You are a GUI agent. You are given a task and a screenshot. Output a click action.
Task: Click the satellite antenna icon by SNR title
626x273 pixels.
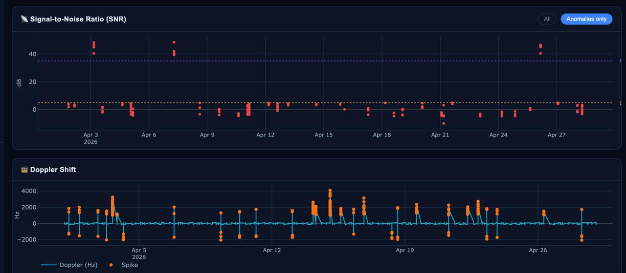pyautogui.click(x=24, y=19)
